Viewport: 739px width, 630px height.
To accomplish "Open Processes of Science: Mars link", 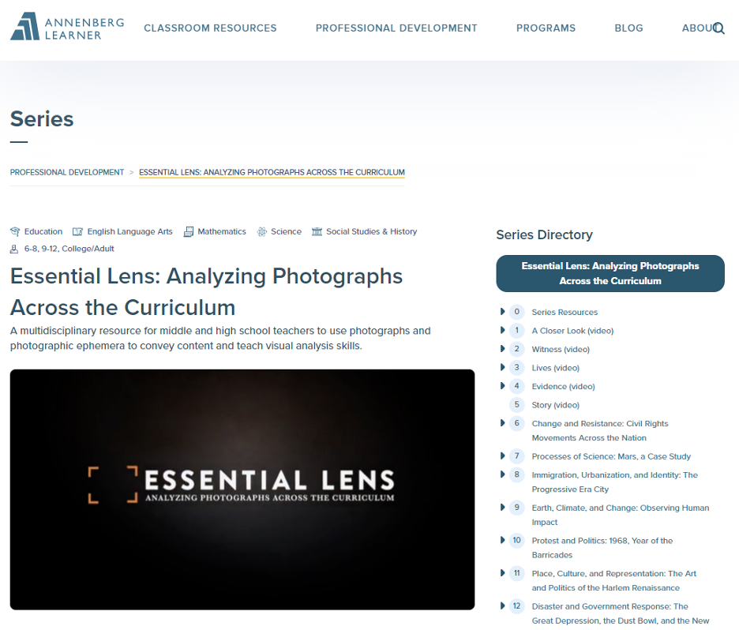I will click(x=611, y=456).
